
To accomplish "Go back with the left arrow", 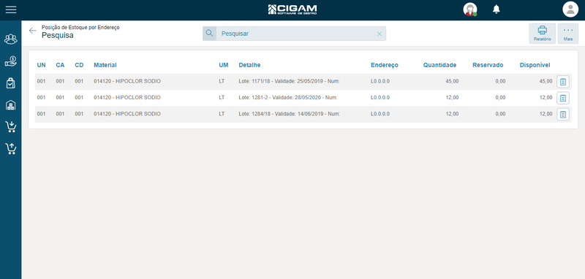I will point(33,31).
